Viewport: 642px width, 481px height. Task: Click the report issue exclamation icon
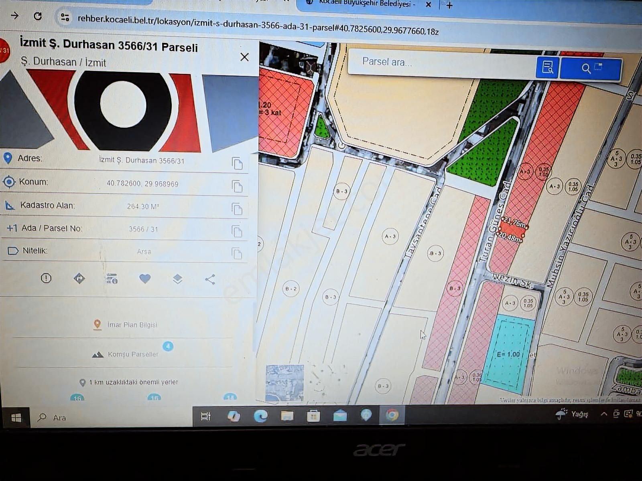[46, 278]
